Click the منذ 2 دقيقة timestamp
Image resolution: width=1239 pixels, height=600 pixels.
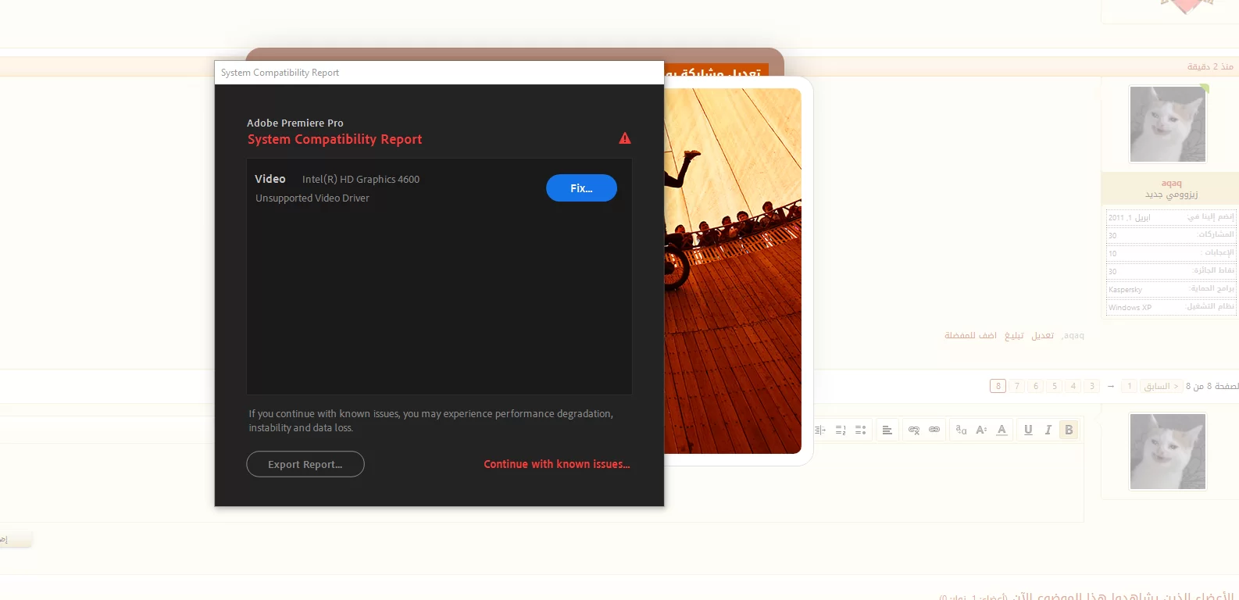coord(1210,66)
